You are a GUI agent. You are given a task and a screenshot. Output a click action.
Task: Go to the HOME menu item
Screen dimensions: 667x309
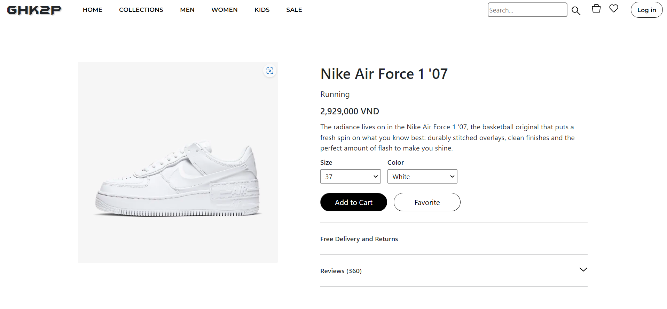pos(93,10)
